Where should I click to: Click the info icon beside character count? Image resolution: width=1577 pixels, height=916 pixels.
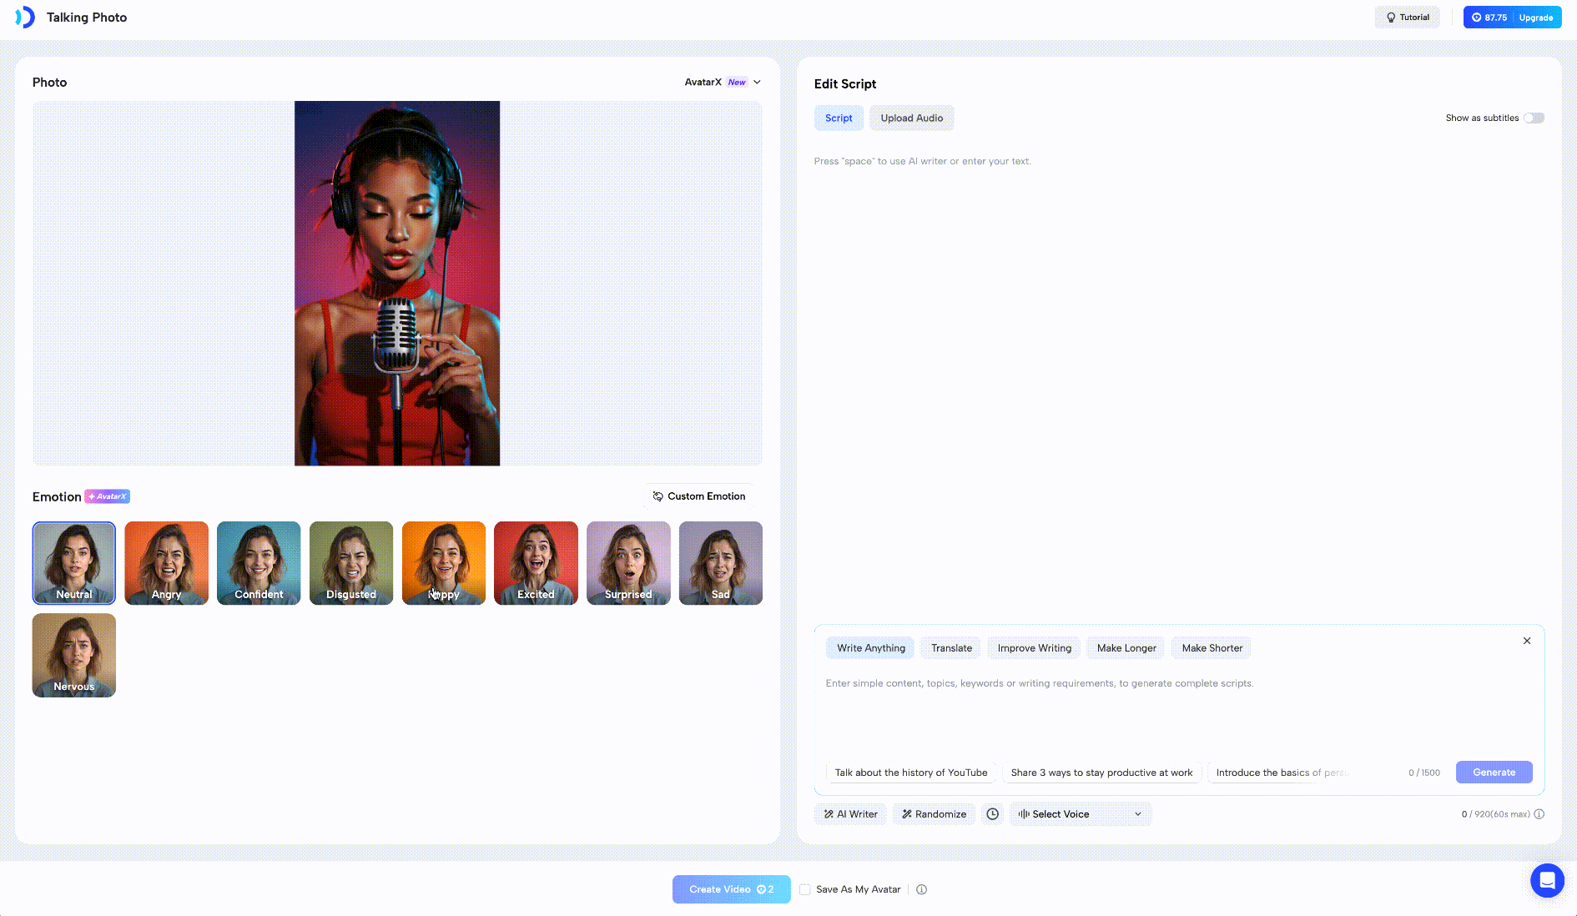[x=1539, y=814]
